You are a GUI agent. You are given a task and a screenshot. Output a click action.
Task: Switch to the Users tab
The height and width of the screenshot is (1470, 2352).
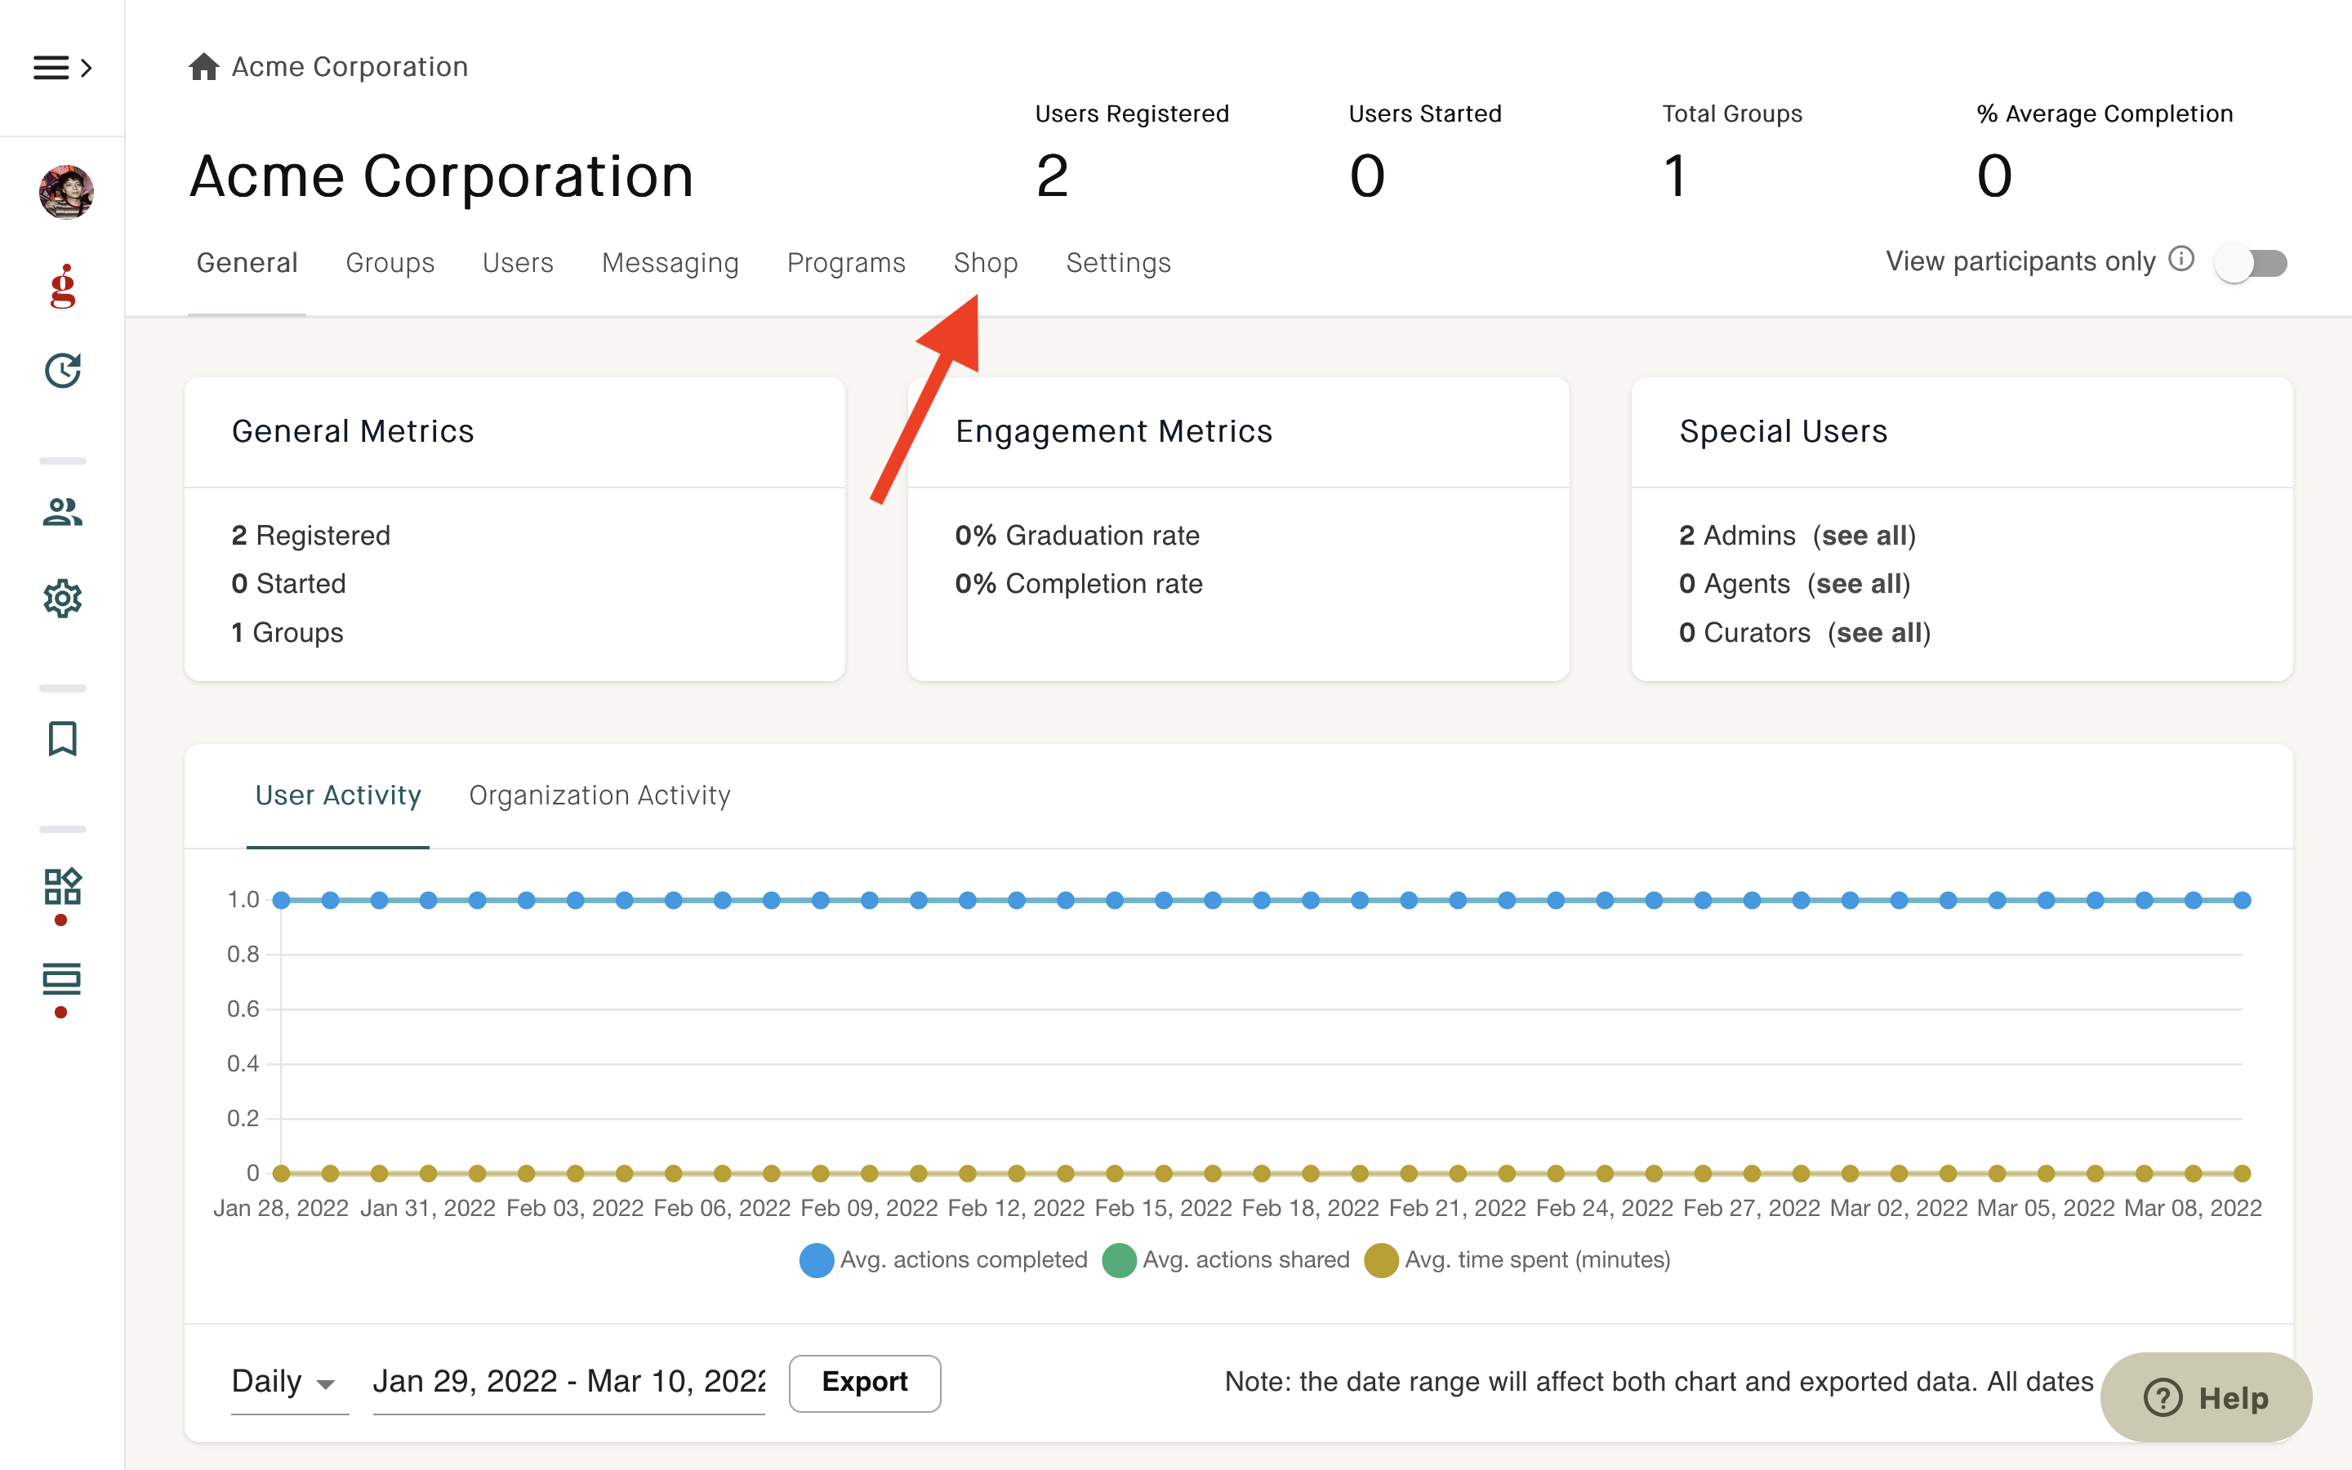(518, 262)
